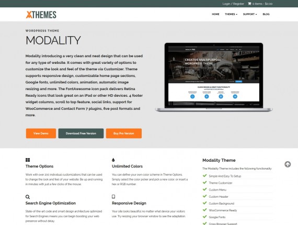Click the WORDPRESS THEME subtitle

coord(42,31)
